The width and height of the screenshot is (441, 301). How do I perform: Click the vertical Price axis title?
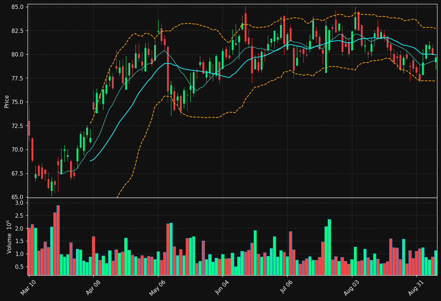coord(7,101)
